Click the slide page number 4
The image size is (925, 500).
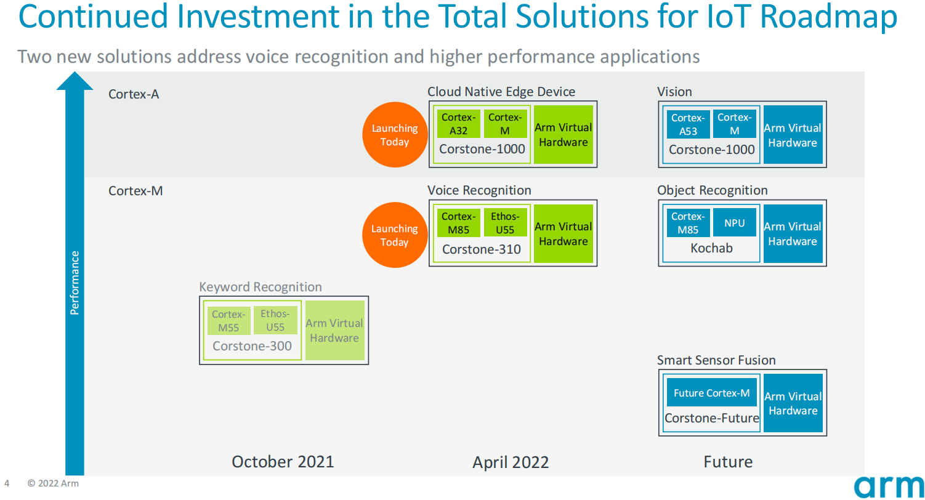pos(7,483)
